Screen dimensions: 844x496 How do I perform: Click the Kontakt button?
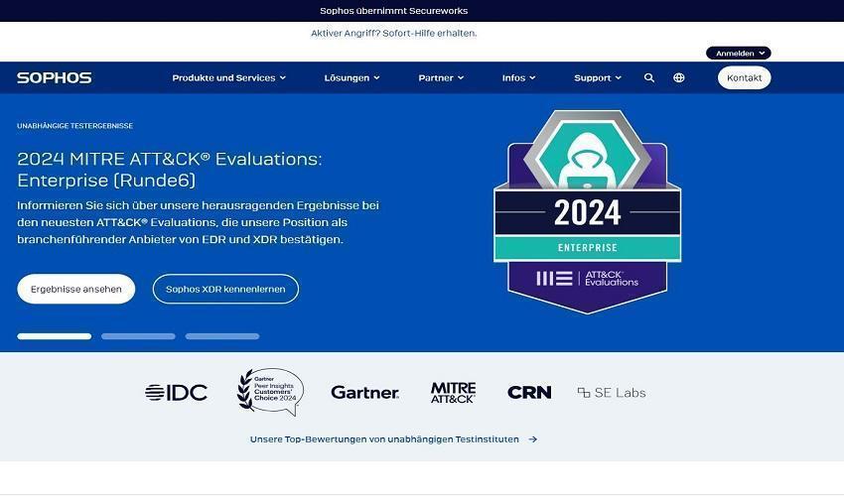(745, 78)
